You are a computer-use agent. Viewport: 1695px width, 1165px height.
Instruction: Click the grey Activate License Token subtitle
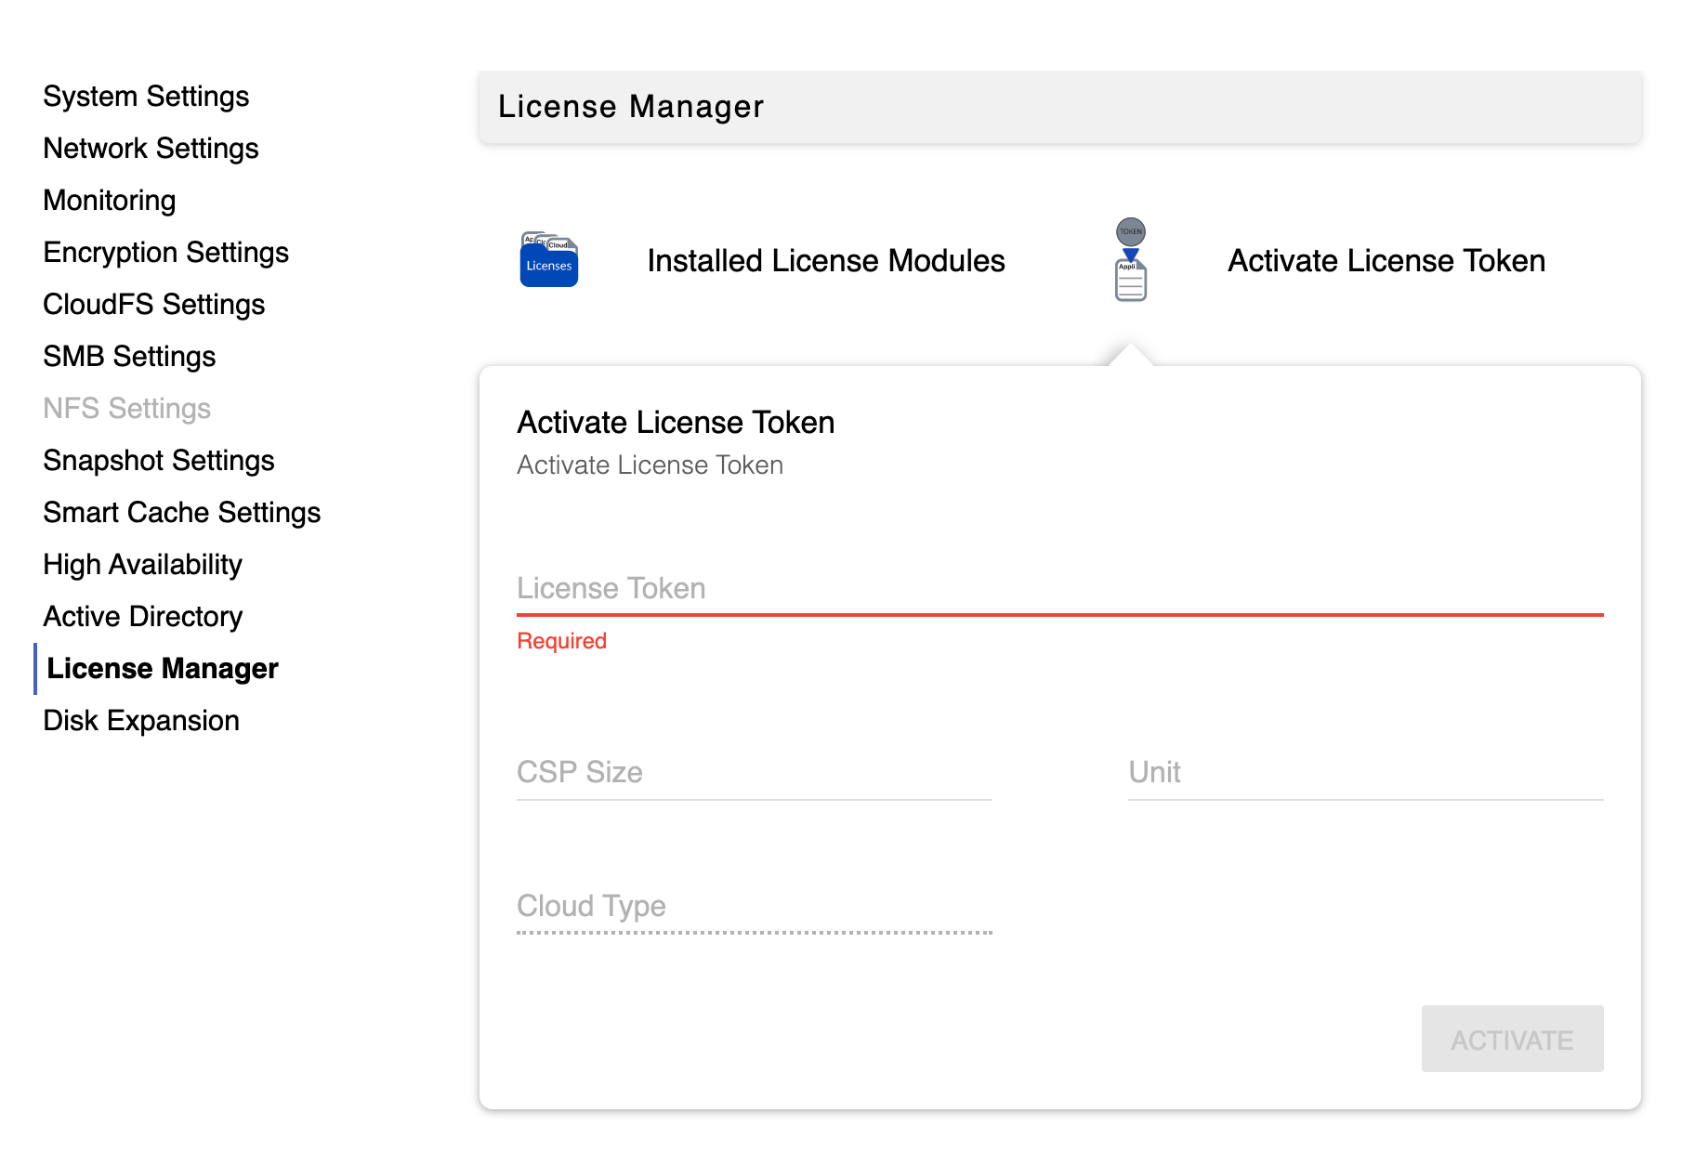[650, 465]
